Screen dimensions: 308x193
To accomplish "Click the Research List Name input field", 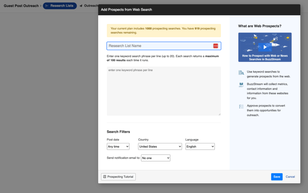I will (x=159, y=46).
